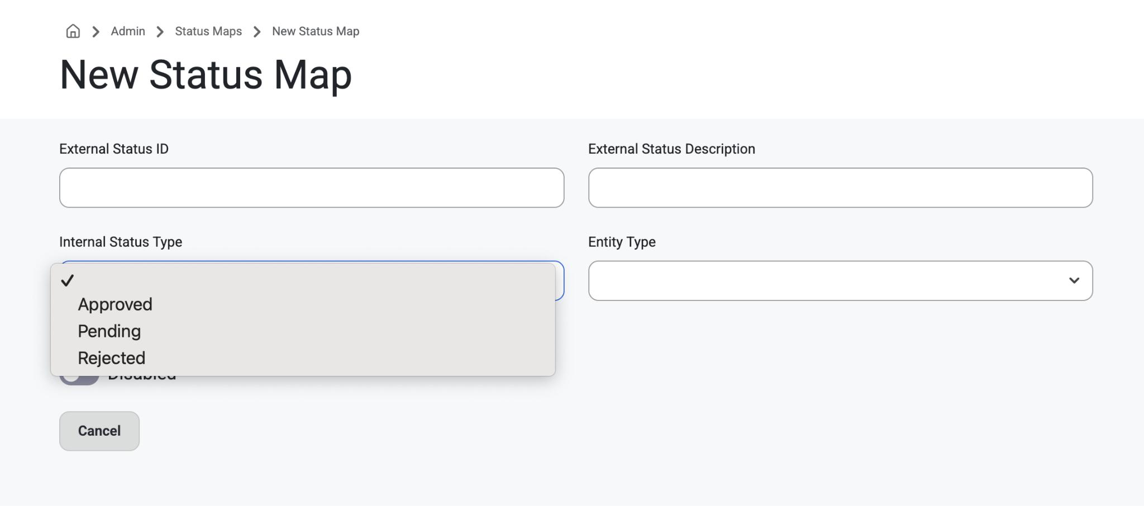1144x506 pixels.
Task: Open the Entity Type dropdown
Action: coord(840,280)
